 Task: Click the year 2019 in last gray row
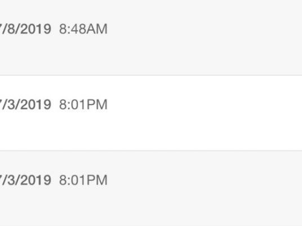point(36,180)
